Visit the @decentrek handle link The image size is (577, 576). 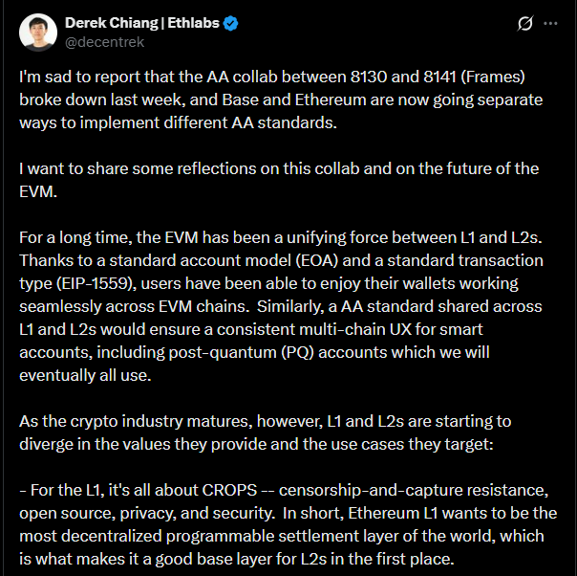point(104,42)
